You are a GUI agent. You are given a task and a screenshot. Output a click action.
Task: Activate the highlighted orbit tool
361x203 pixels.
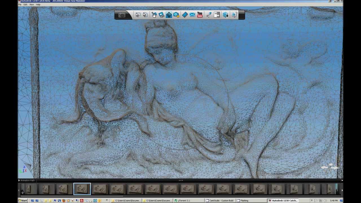point(169,15)
